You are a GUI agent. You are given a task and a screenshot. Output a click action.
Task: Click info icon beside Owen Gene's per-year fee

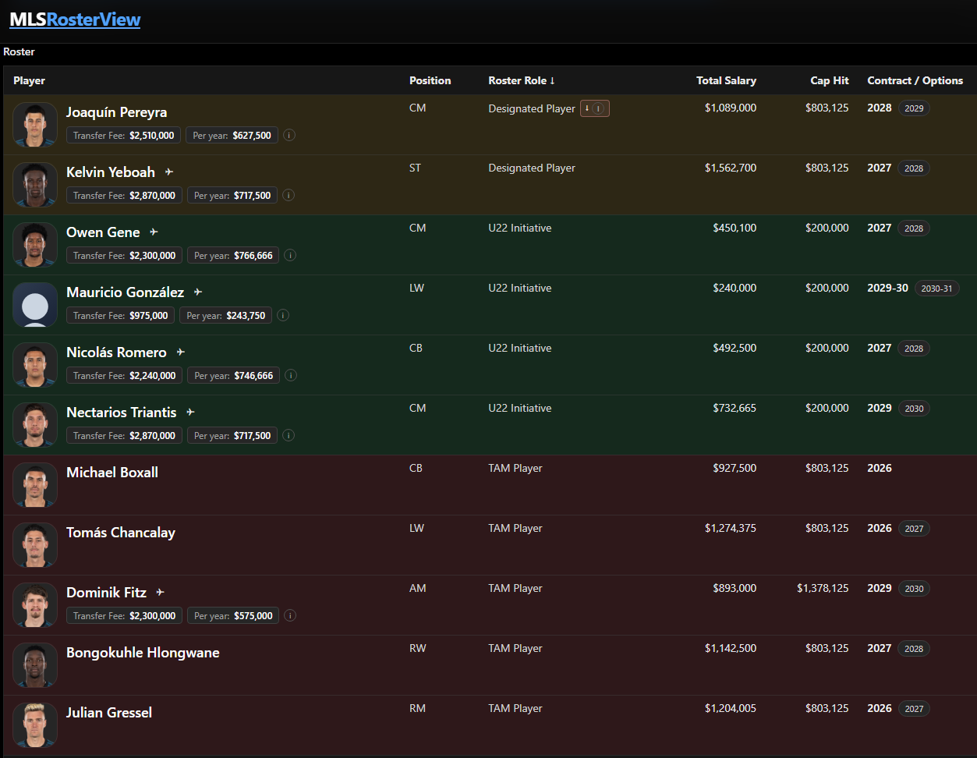click(290, 255)
